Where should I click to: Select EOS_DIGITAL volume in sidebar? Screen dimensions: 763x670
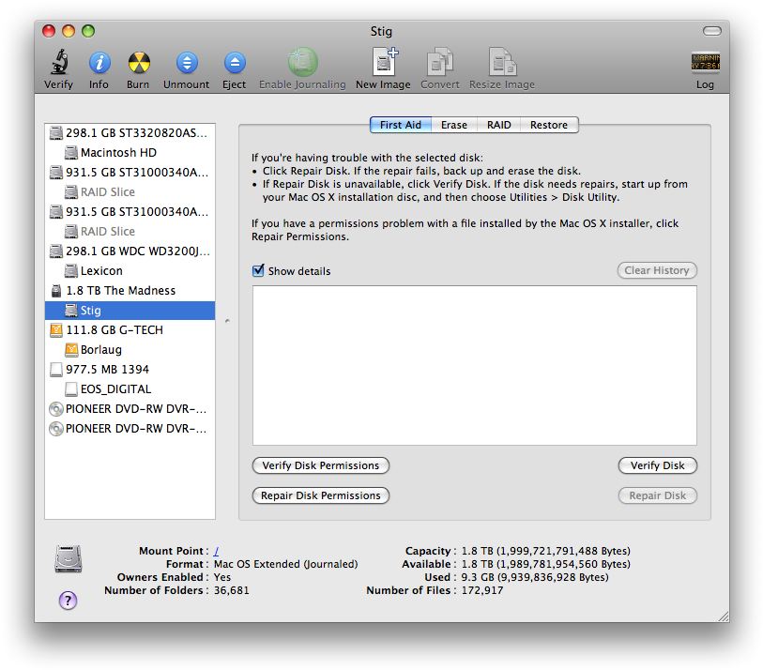[115, 388]
